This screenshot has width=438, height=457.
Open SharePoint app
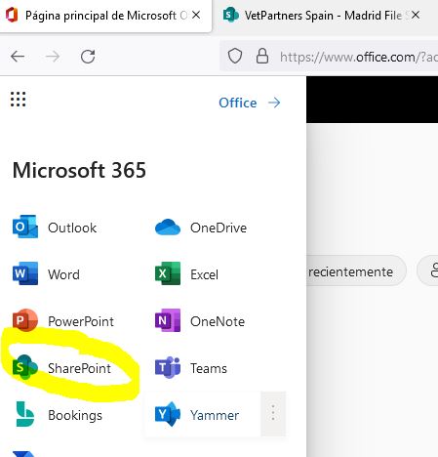61,368
